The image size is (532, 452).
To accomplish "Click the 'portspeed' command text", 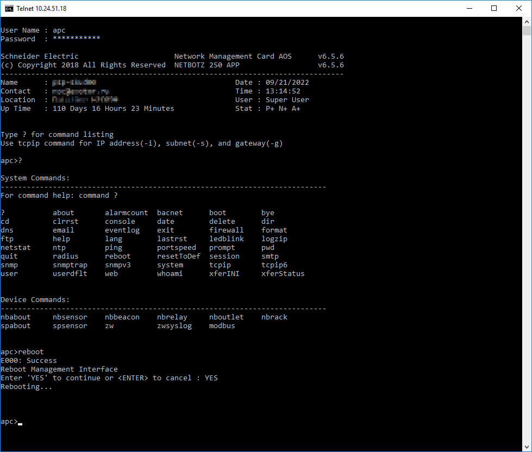I will [x=177, y=248].
